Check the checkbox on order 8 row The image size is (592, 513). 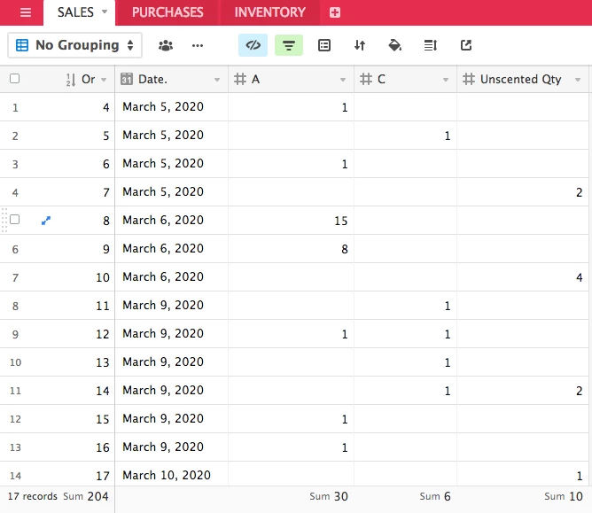(x=15, y=220)
